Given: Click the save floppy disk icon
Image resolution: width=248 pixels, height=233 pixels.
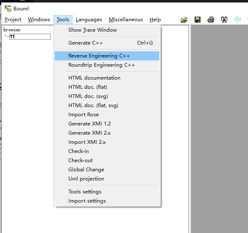Looking at the screenshot, I should pos(198,20).
